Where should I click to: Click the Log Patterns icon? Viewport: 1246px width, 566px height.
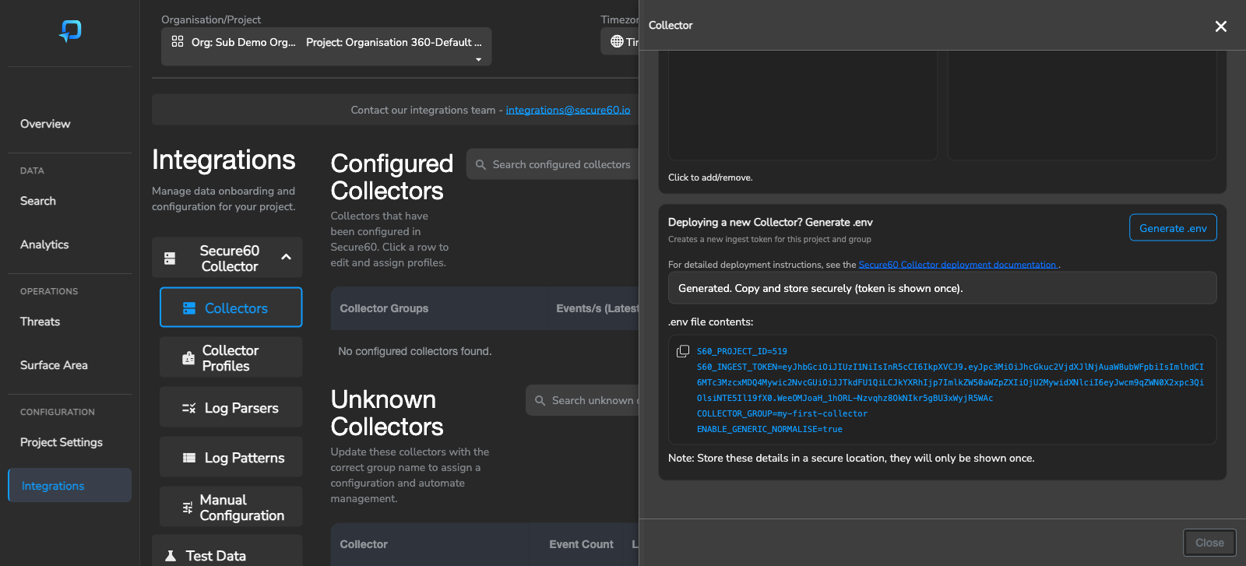coord(189,458)
